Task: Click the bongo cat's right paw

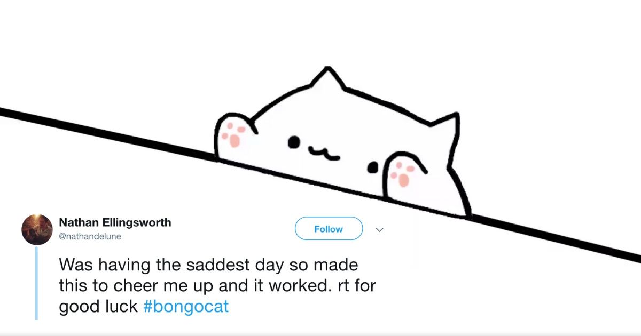Action: coord(404,173)
